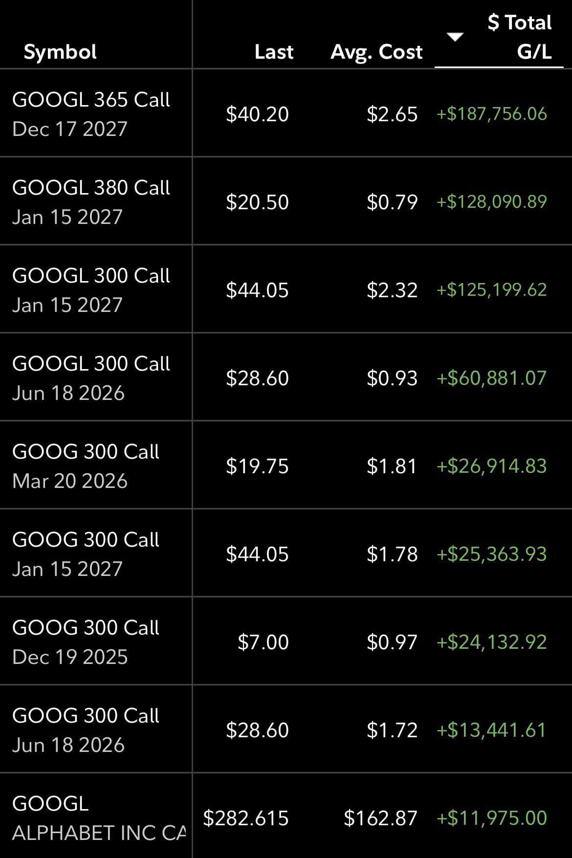Select GOOG 300 Call Dec 19 2025
572x858 pixels.
click(86, 642)
